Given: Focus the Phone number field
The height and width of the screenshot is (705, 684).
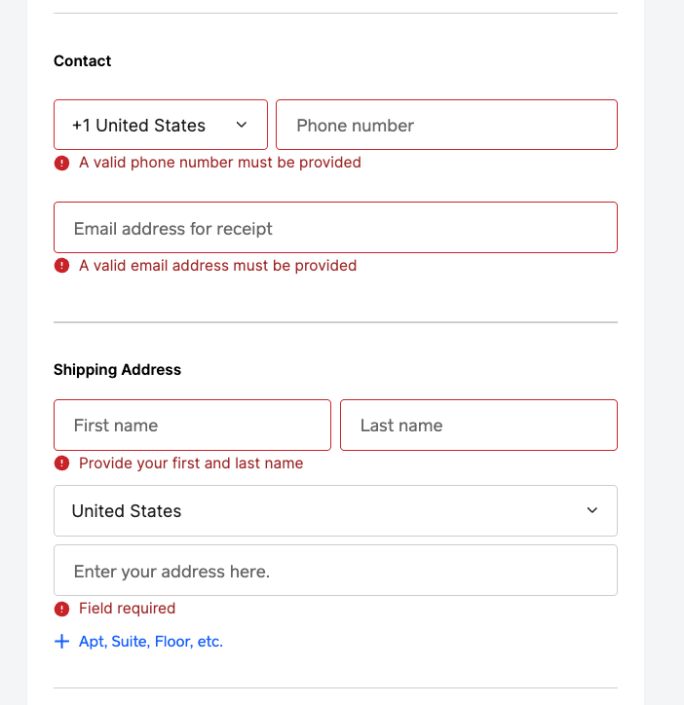Looking at the screenshot, I should [x=447, y=125].
